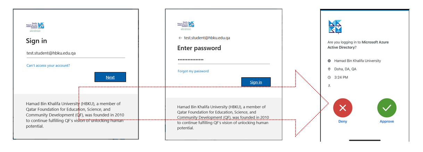Click the Sign in button
The height and width of the screenshot is (152, 423).
[256, 82]
